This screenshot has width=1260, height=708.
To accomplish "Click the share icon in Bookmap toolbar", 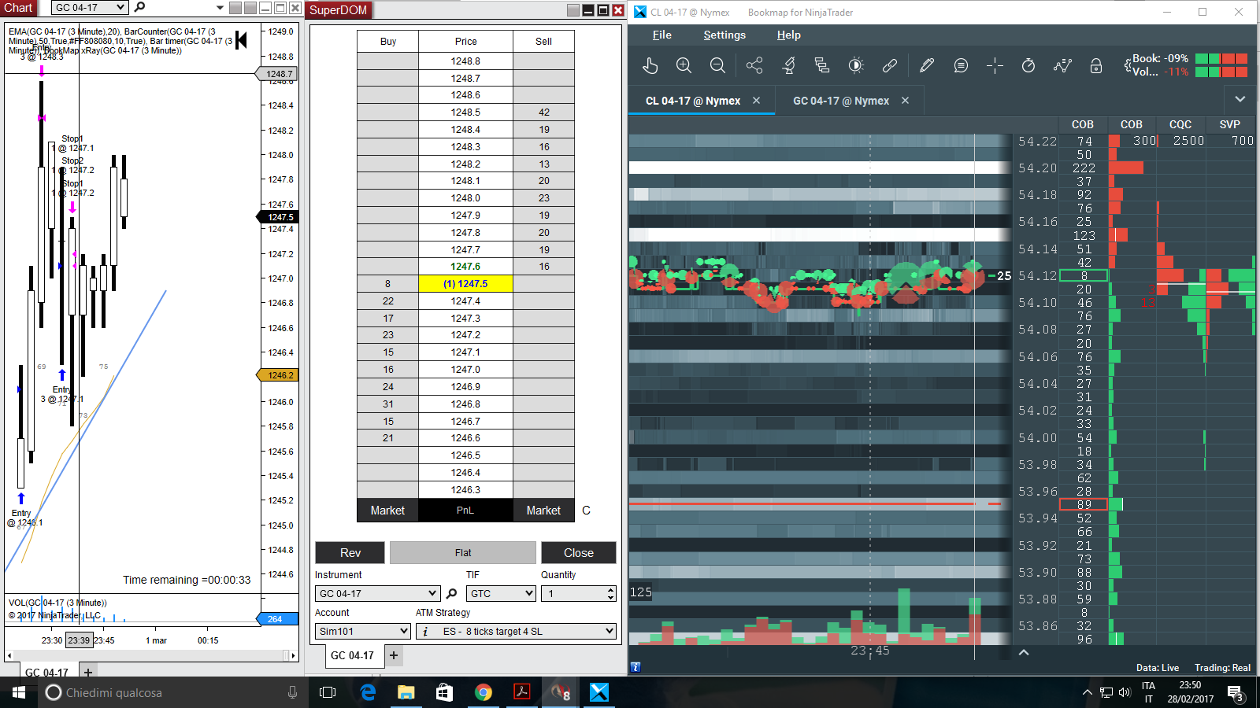I will coord(754,66).
